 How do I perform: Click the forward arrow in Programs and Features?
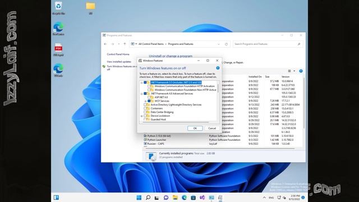(x=112, y=44)
